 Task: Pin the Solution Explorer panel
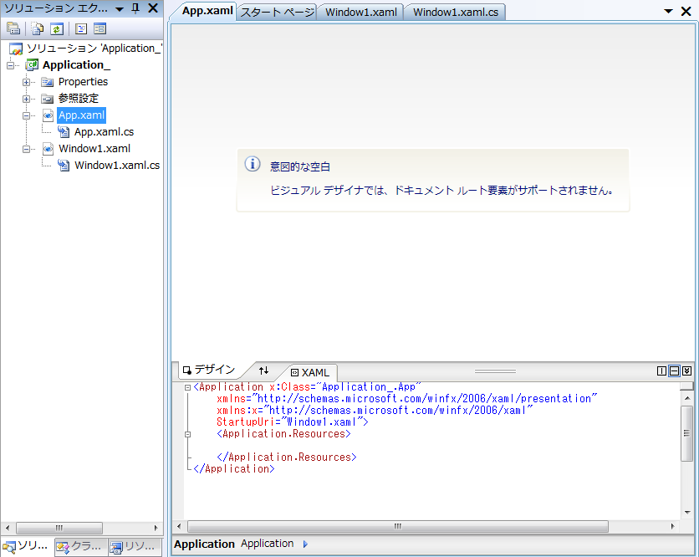135,8
